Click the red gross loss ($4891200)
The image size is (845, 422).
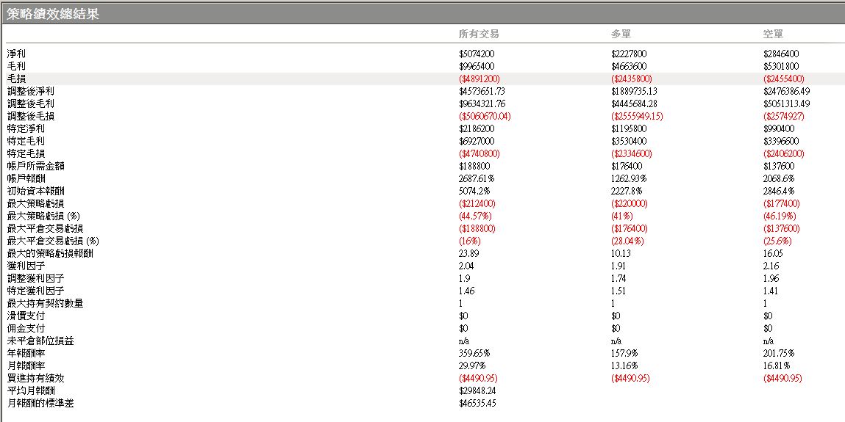[x=479, y=79]
